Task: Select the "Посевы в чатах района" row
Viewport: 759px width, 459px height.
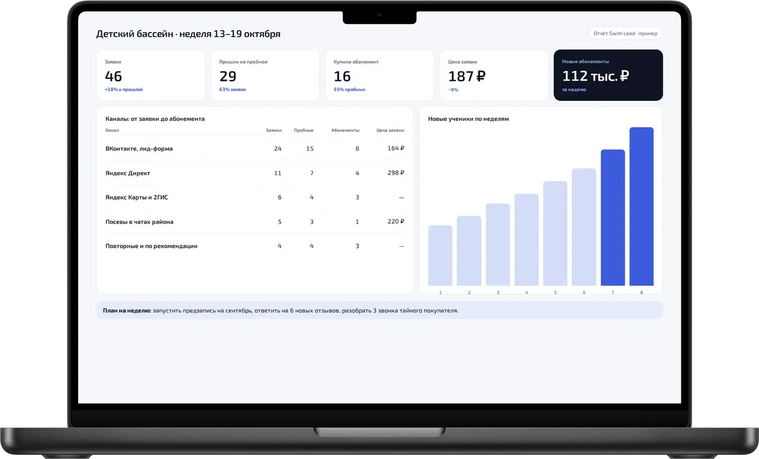Action: 255,221
